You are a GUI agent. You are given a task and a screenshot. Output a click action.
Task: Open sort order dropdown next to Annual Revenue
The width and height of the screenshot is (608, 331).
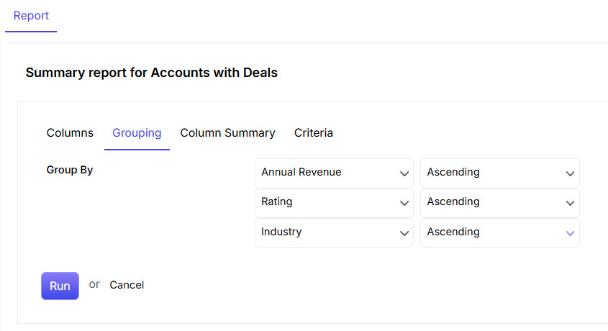(500, 173)
